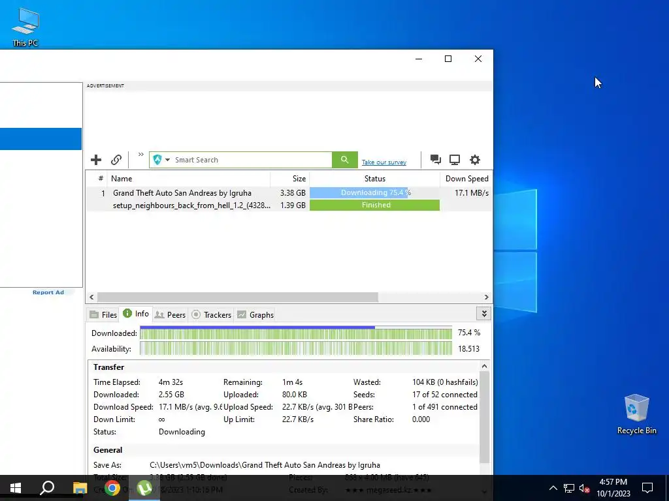669x501 pixels.
Task: Open the notification center icon
Action: click(647, 488)
